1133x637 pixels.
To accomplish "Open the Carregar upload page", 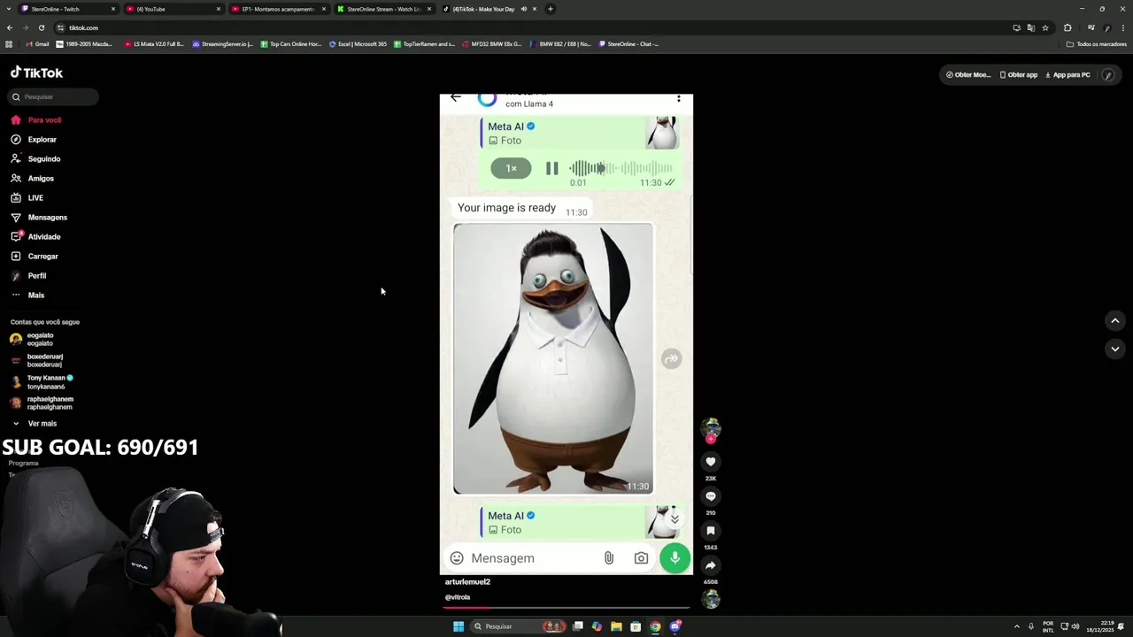I will click(34, 257).
